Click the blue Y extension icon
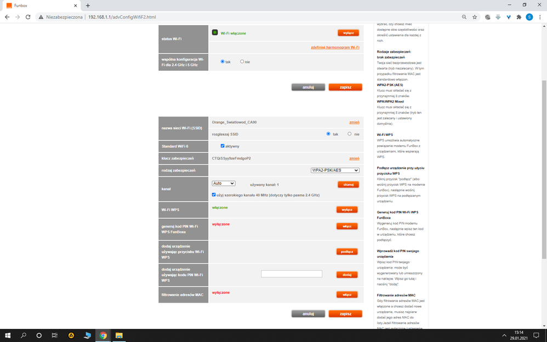 point(508,17)
